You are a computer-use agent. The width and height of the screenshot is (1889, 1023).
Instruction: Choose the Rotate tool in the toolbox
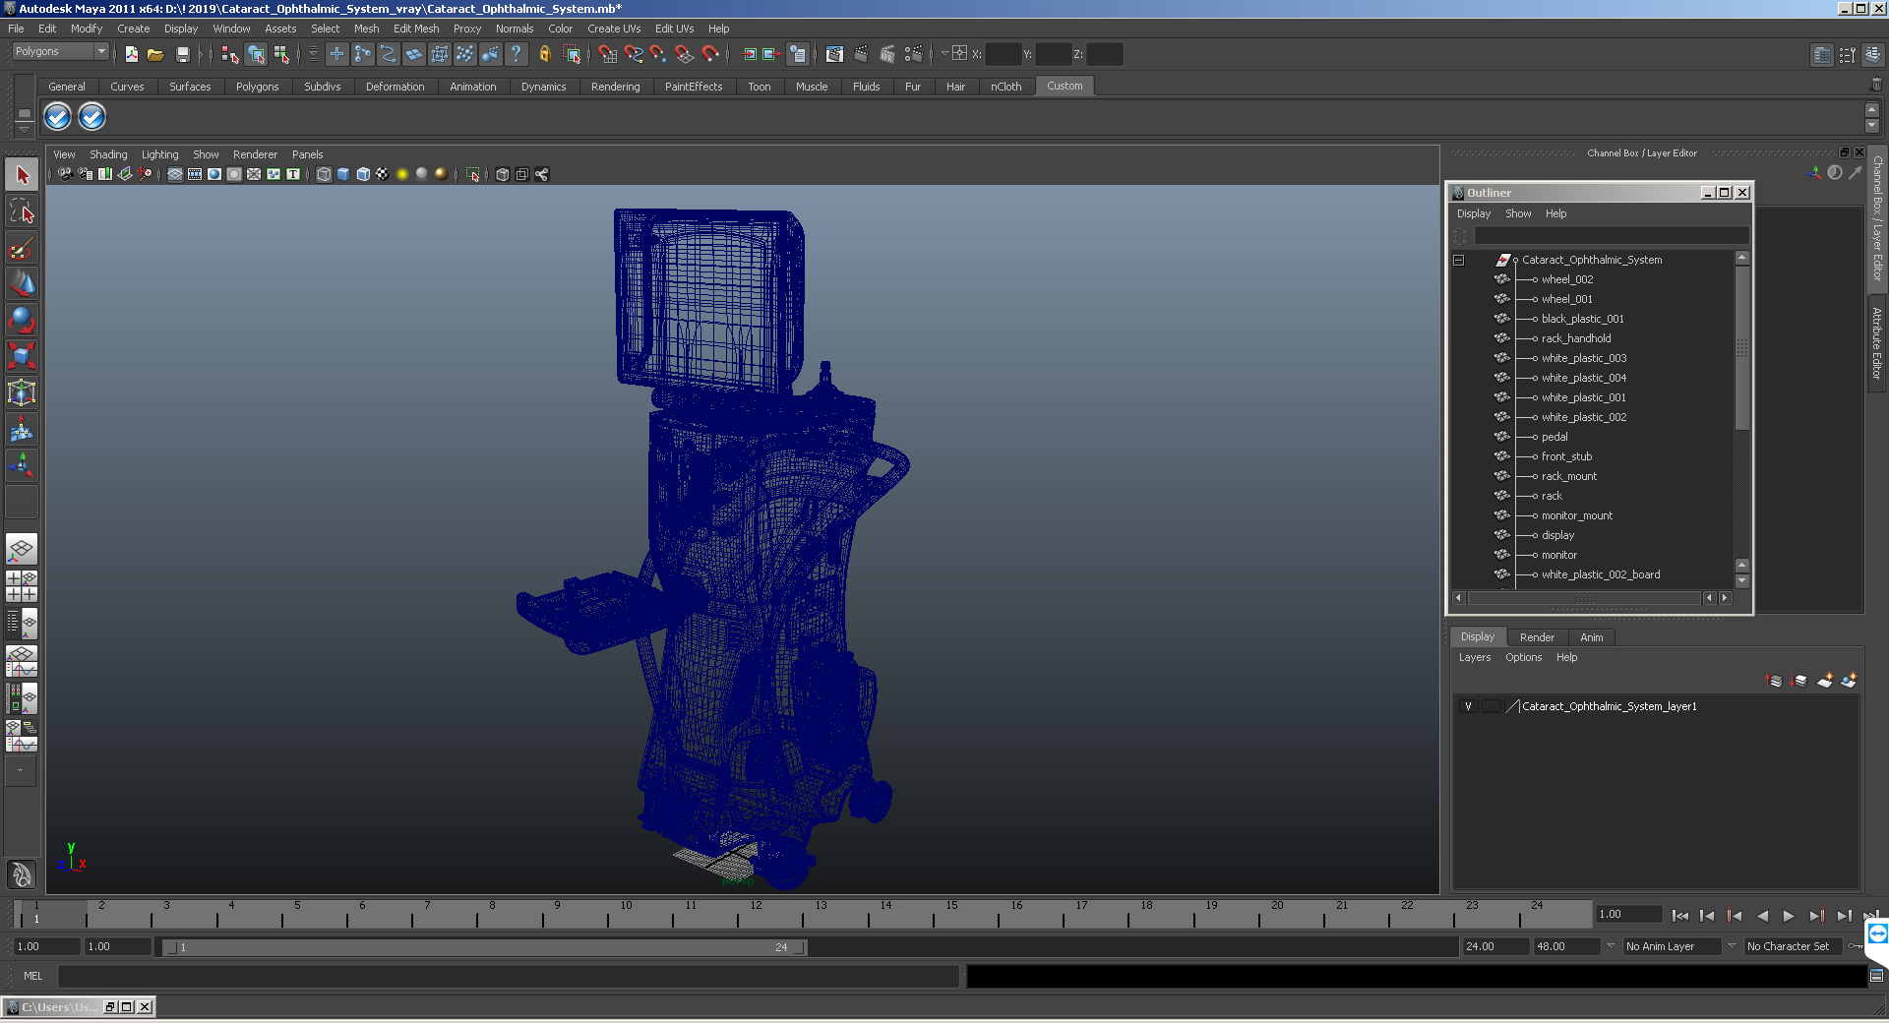pyautogui.click(x=22, y=320)
